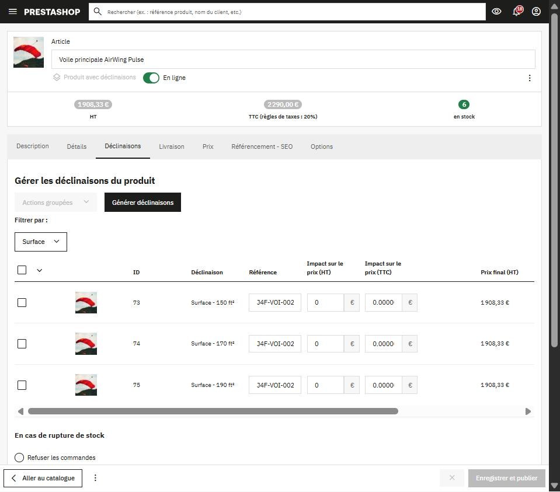Screen dimensions: 560x492
Task: Open shop preview eye icon
Action: [496, 12]
